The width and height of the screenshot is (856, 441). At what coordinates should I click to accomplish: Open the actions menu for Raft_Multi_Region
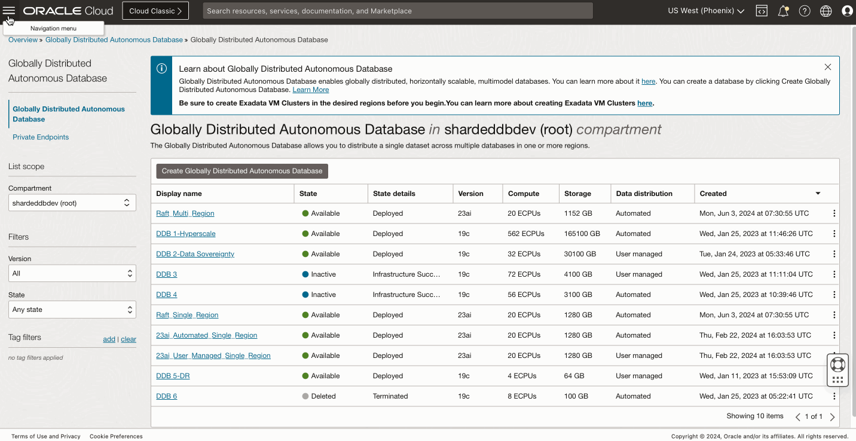click(834, 213)
